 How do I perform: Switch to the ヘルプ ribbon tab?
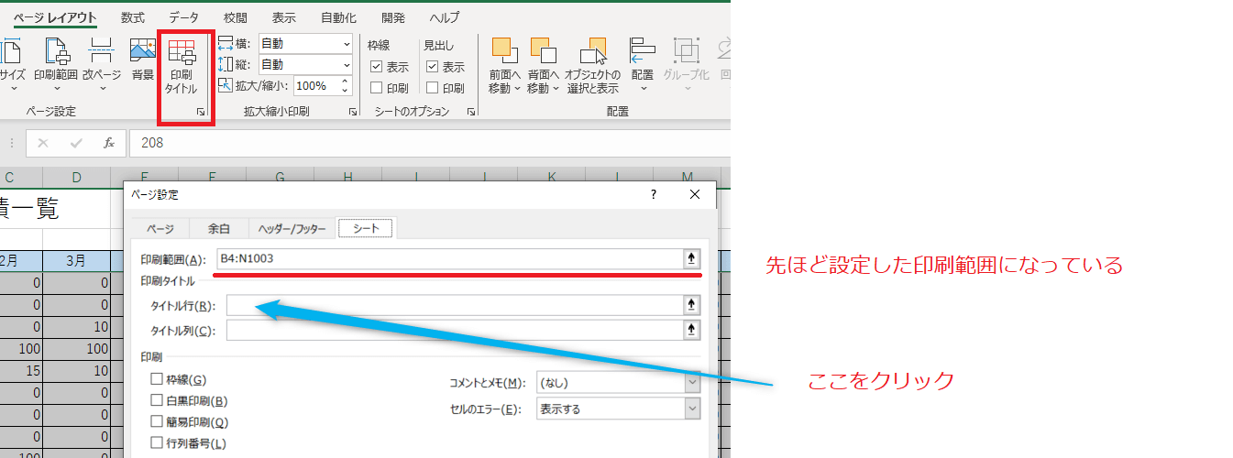[445, 17]
